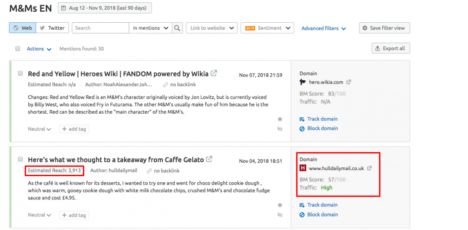Select the Web tab
Viewport: 468px width, 230px height.
click(23, 28)
